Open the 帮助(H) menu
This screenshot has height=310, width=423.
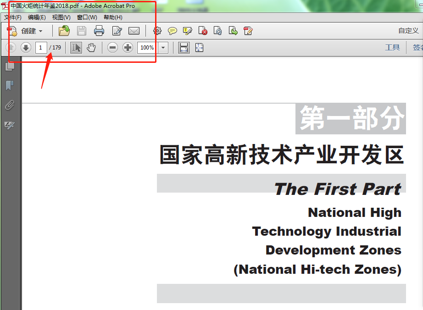click(x=113, y=17)
